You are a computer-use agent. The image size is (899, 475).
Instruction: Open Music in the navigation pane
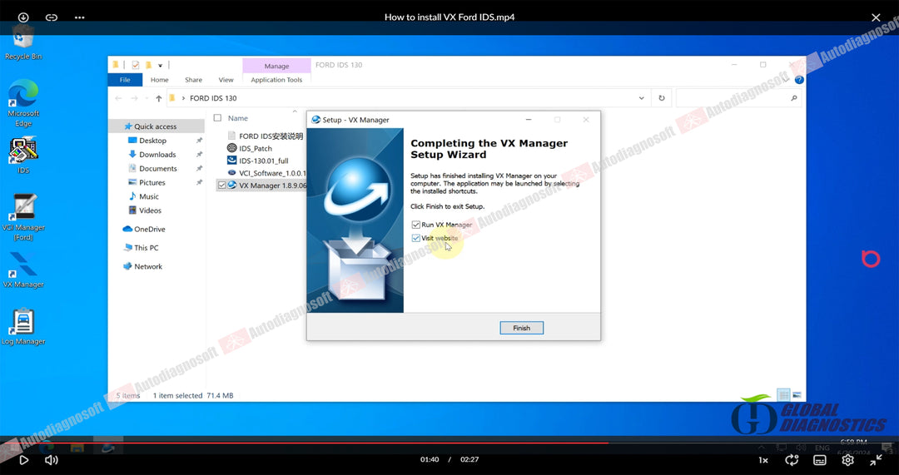tap(148, 196)
